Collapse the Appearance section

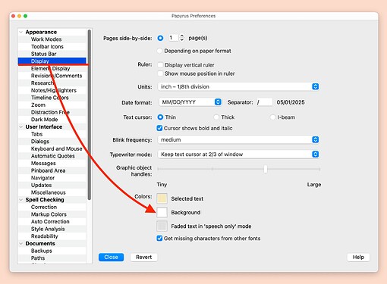pyautogui.click(x=21, y=32)
